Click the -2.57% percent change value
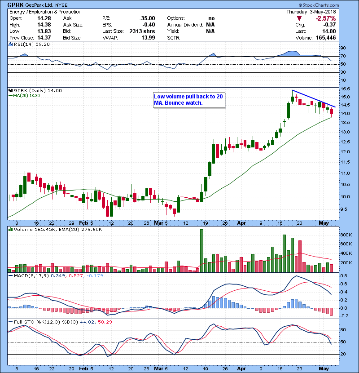The width and height of the screenshot is (359, 373). [326, 18]
